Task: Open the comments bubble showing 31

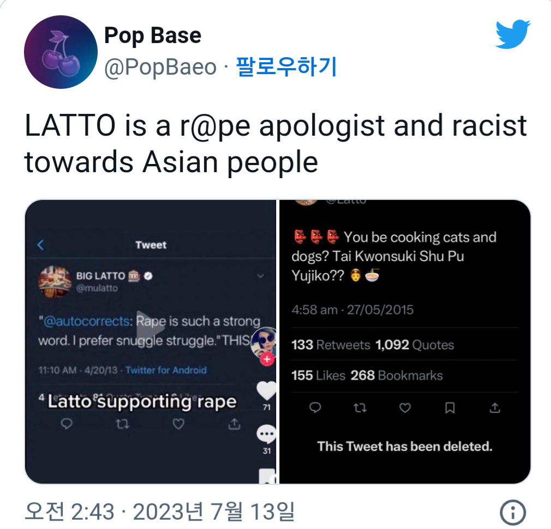Action: 266,434
